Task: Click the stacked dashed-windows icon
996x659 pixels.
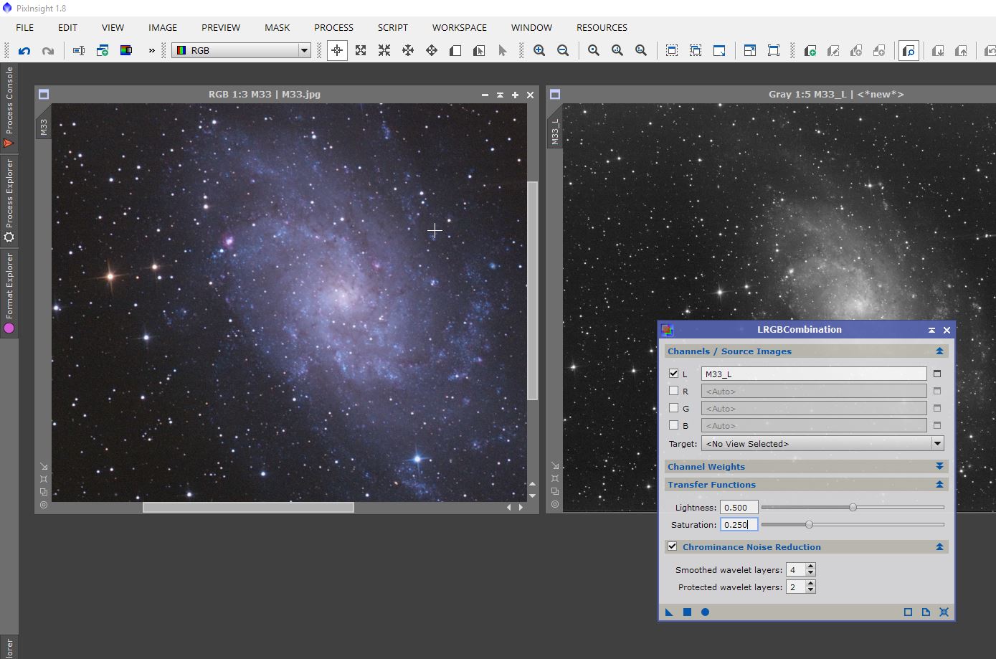Action: click(x=696, y=50)
